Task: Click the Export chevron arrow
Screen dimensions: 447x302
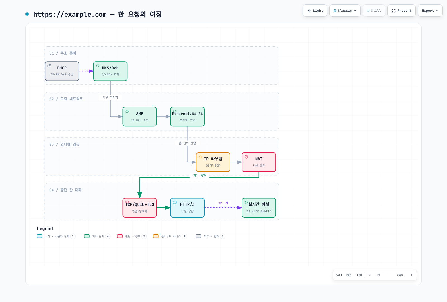Action: coord(437,11)
